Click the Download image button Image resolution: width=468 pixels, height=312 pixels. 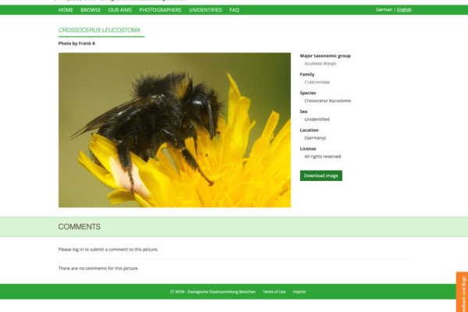point(321,175)
